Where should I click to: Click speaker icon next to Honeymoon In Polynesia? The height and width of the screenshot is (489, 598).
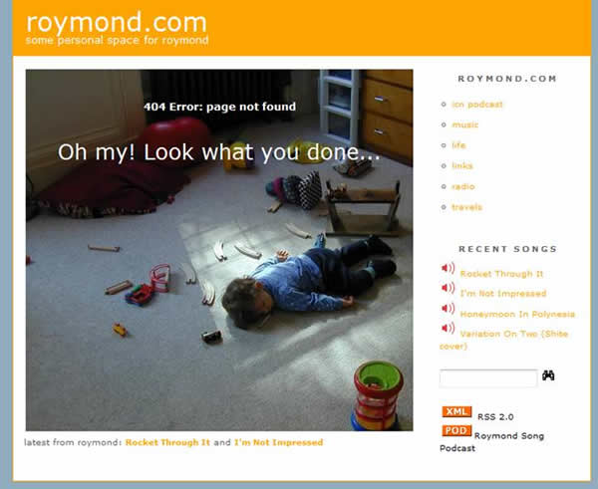click(448, 308)
